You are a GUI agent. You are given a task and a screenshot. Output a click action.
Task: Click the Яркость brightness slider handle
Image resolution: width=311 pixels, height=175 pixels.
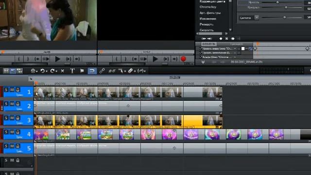point(277,2)
